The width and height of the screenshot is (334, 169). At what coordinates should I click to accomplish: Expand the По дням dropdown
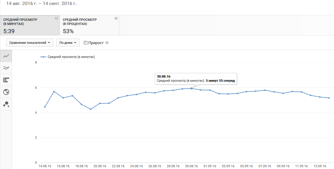(68, 43)
